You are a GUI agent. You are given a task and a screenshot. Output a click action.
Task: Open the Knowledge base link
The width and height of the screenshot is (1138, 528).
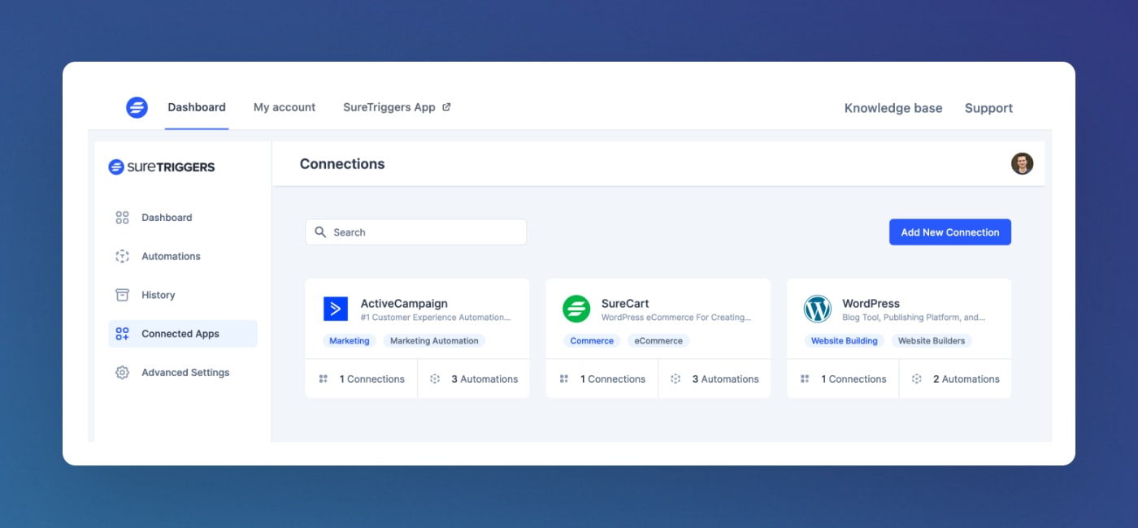click(x=893, y=108)
